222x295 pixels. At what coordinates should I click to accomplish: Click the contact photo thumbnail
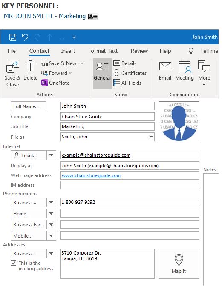pyautogui.click(x=179, y=122)
